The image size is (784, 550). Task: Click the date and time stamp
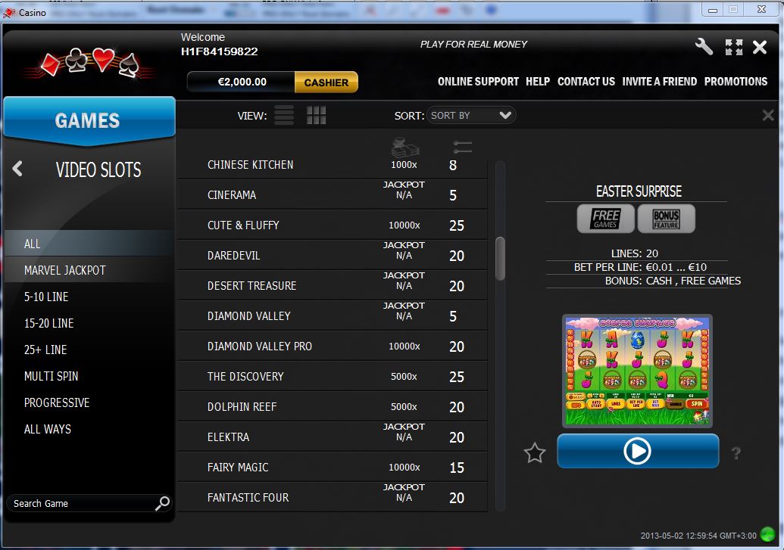coord(698,536)
